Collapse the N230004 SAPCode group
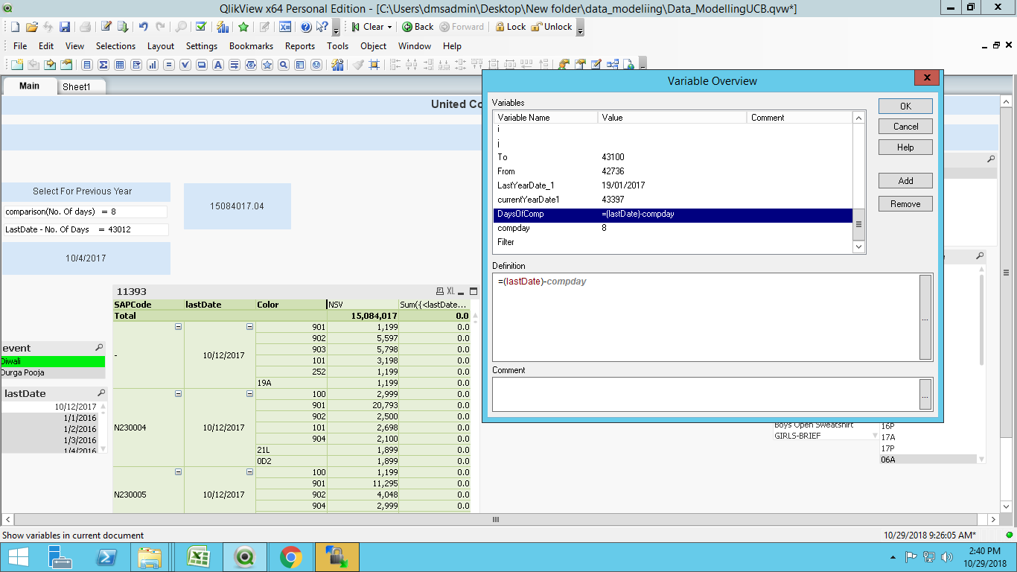The height and width of the screenshot is (572, 1017). tap(178, 394)
